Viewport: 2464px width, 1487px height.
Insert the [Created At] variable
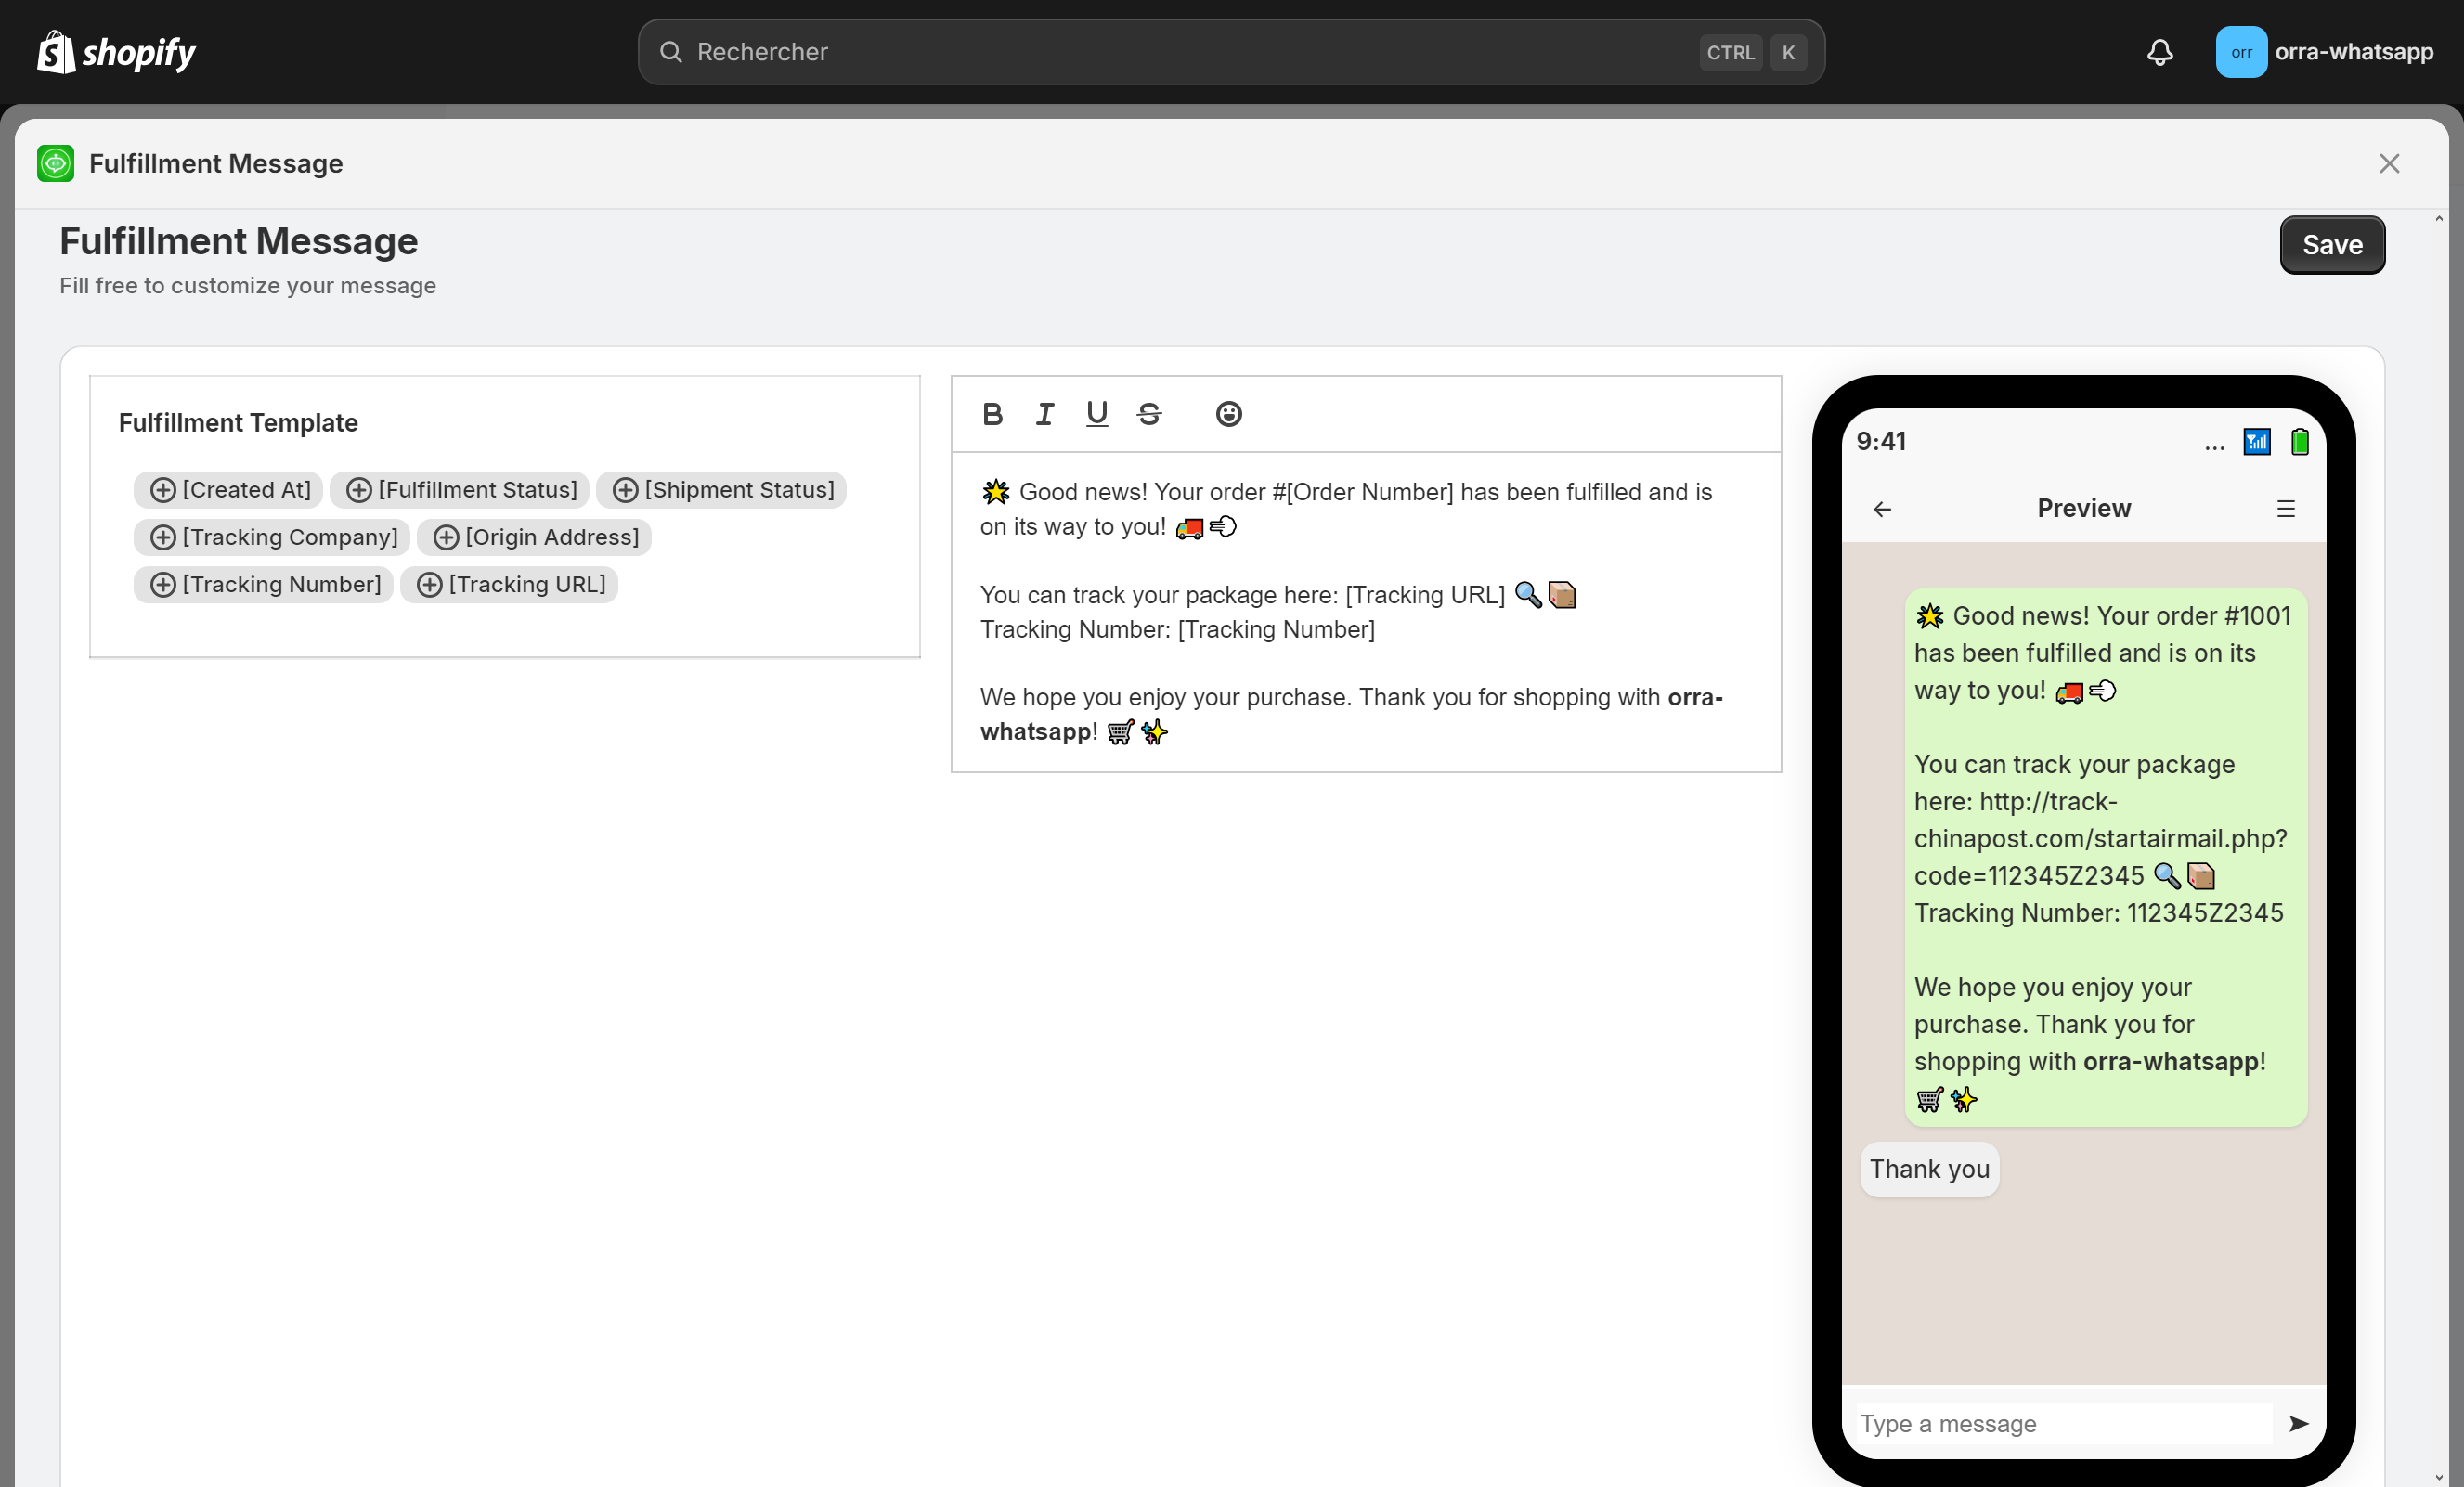point(229,490)
